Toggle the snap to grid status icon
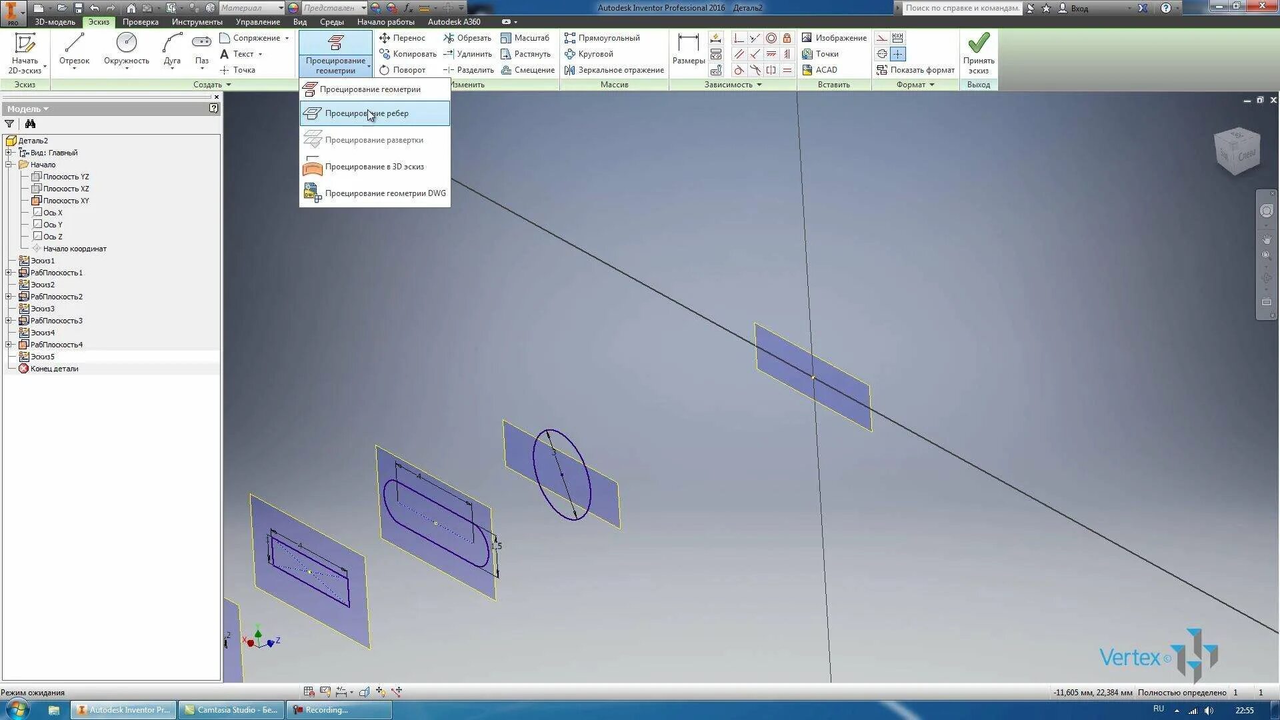Screen dimensions: 1280x720 [309, 692]
